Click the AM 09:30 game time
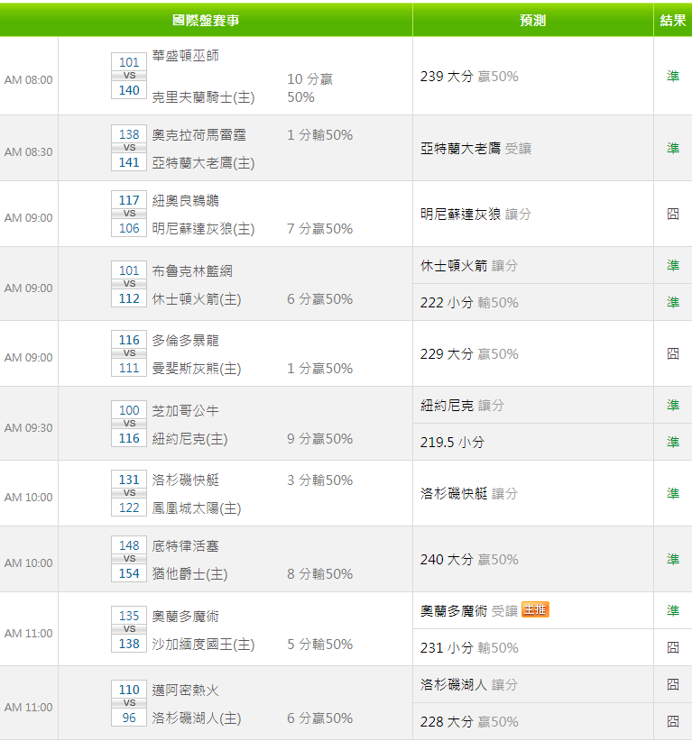 click(28, 428)
